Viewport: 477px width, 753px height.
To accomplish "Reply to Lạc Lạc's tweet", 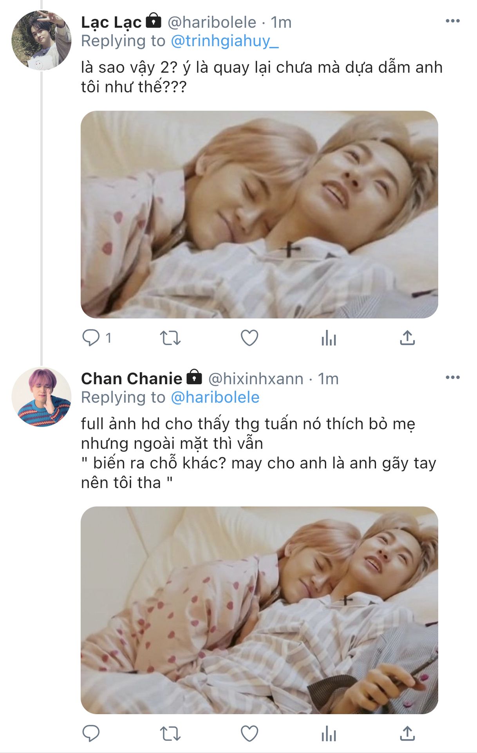I will 91,338.
